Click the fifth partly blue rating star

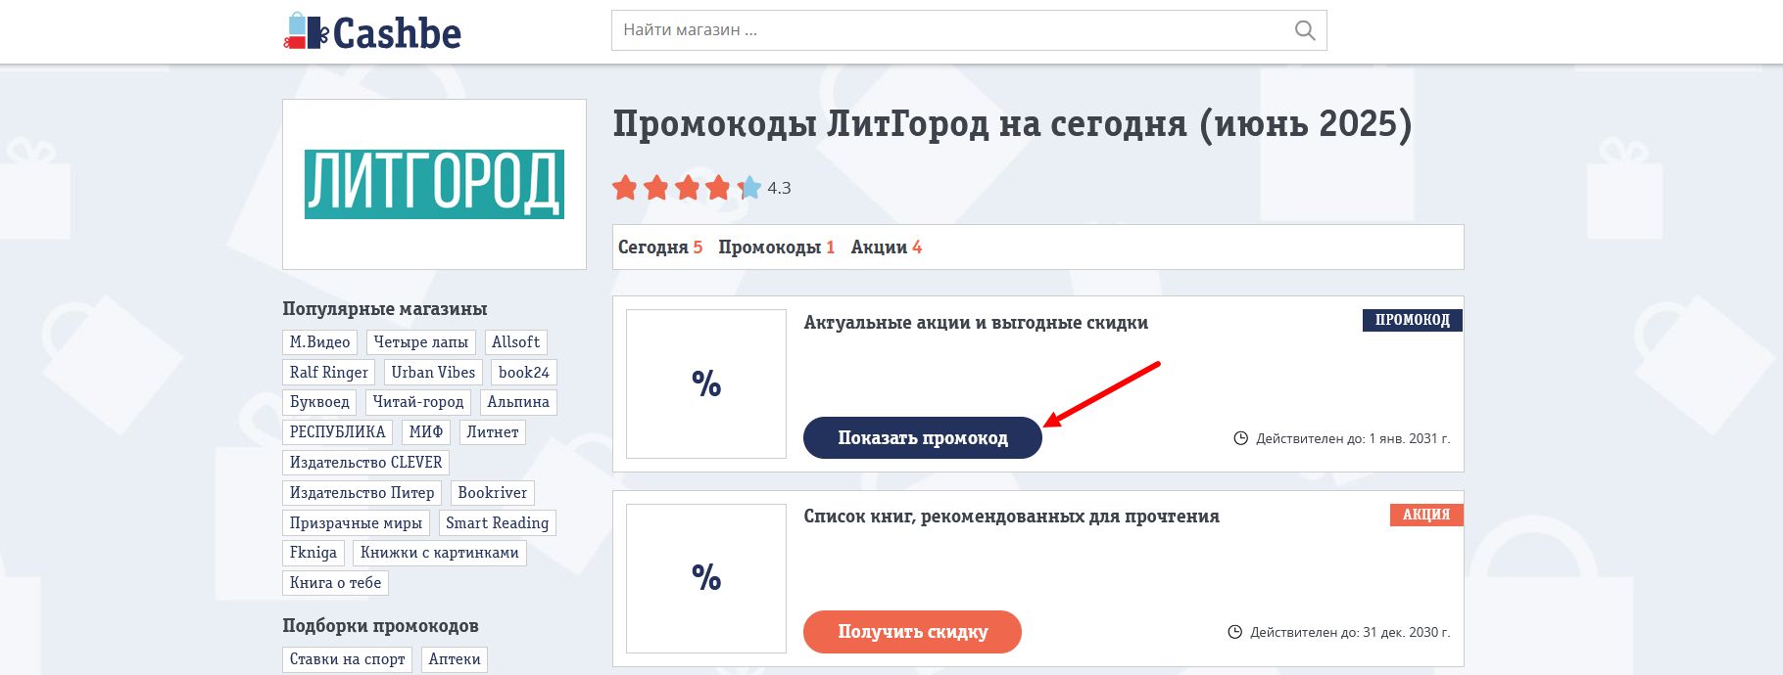click(749, 187)
